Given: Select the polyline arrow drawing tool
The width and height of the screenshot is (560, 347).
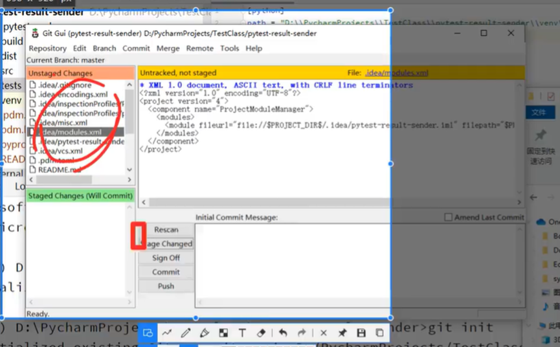Looking at the screenshot, I should (167, 333).
